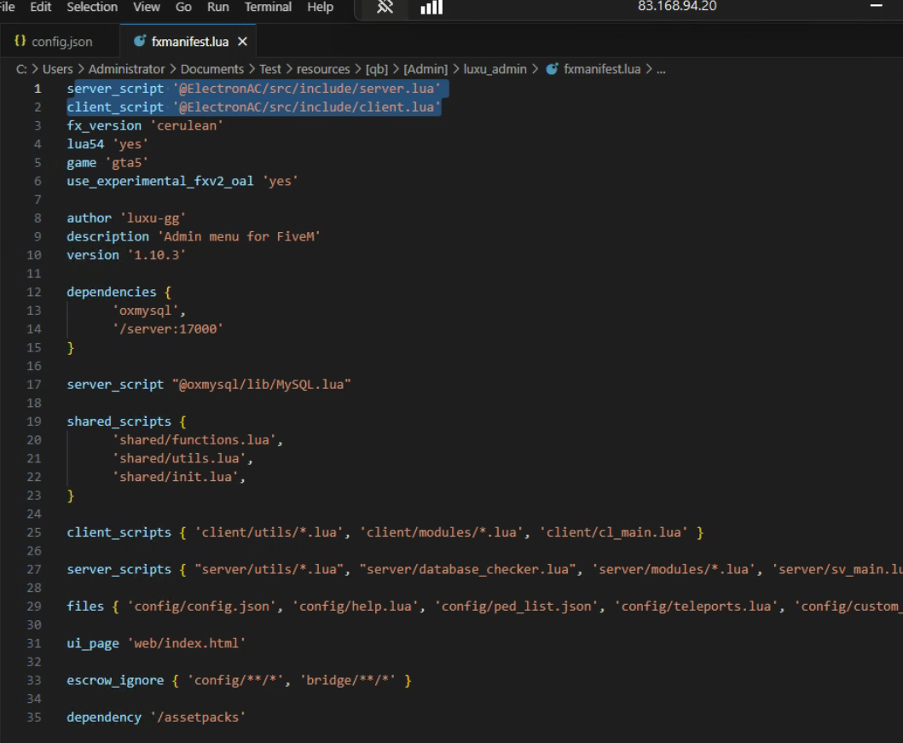Image resolution: width=903 pixels, height=743 pixels.
Task: Open the [qb] breadcrumb segment
Action: tap(377, 69)
